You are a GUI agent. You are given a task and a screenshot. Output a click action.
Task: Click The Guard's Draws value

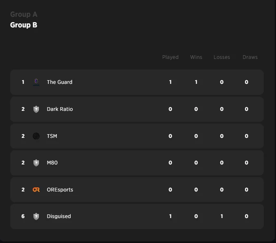247,82
